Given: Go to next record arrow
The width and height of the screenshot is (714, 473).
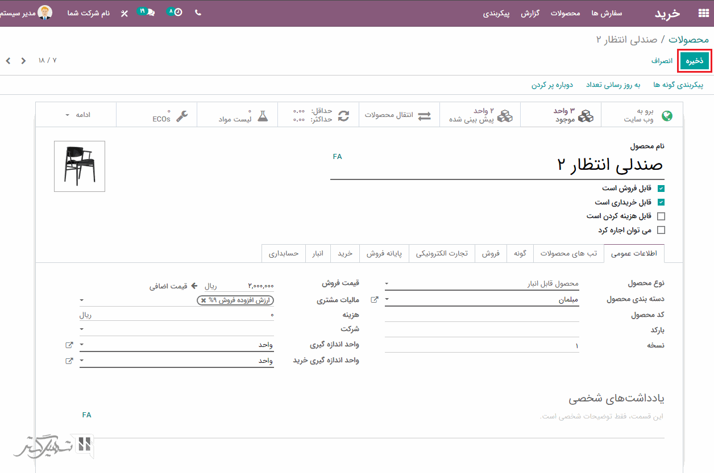Looking at the screenshot, I should [x=8, y=60].
